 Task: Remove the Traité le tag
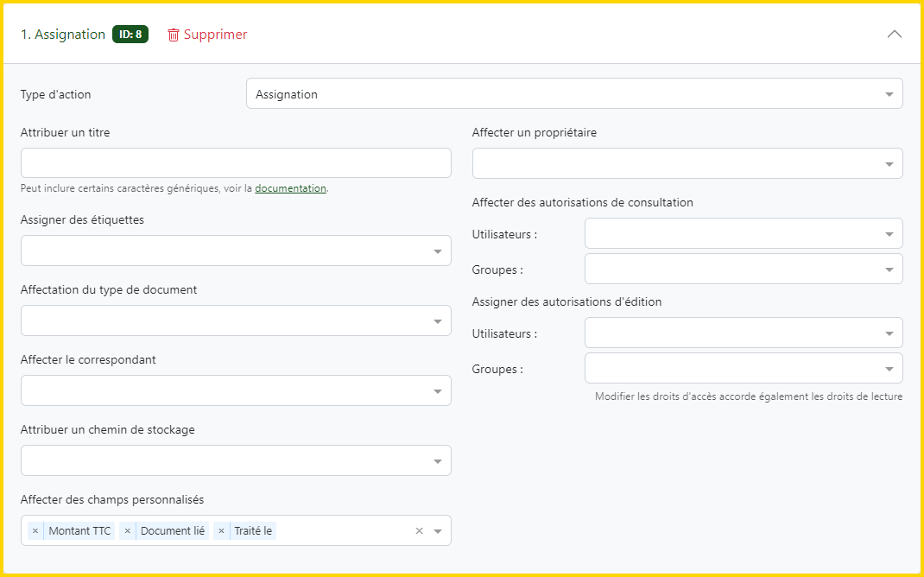point(222,531)
